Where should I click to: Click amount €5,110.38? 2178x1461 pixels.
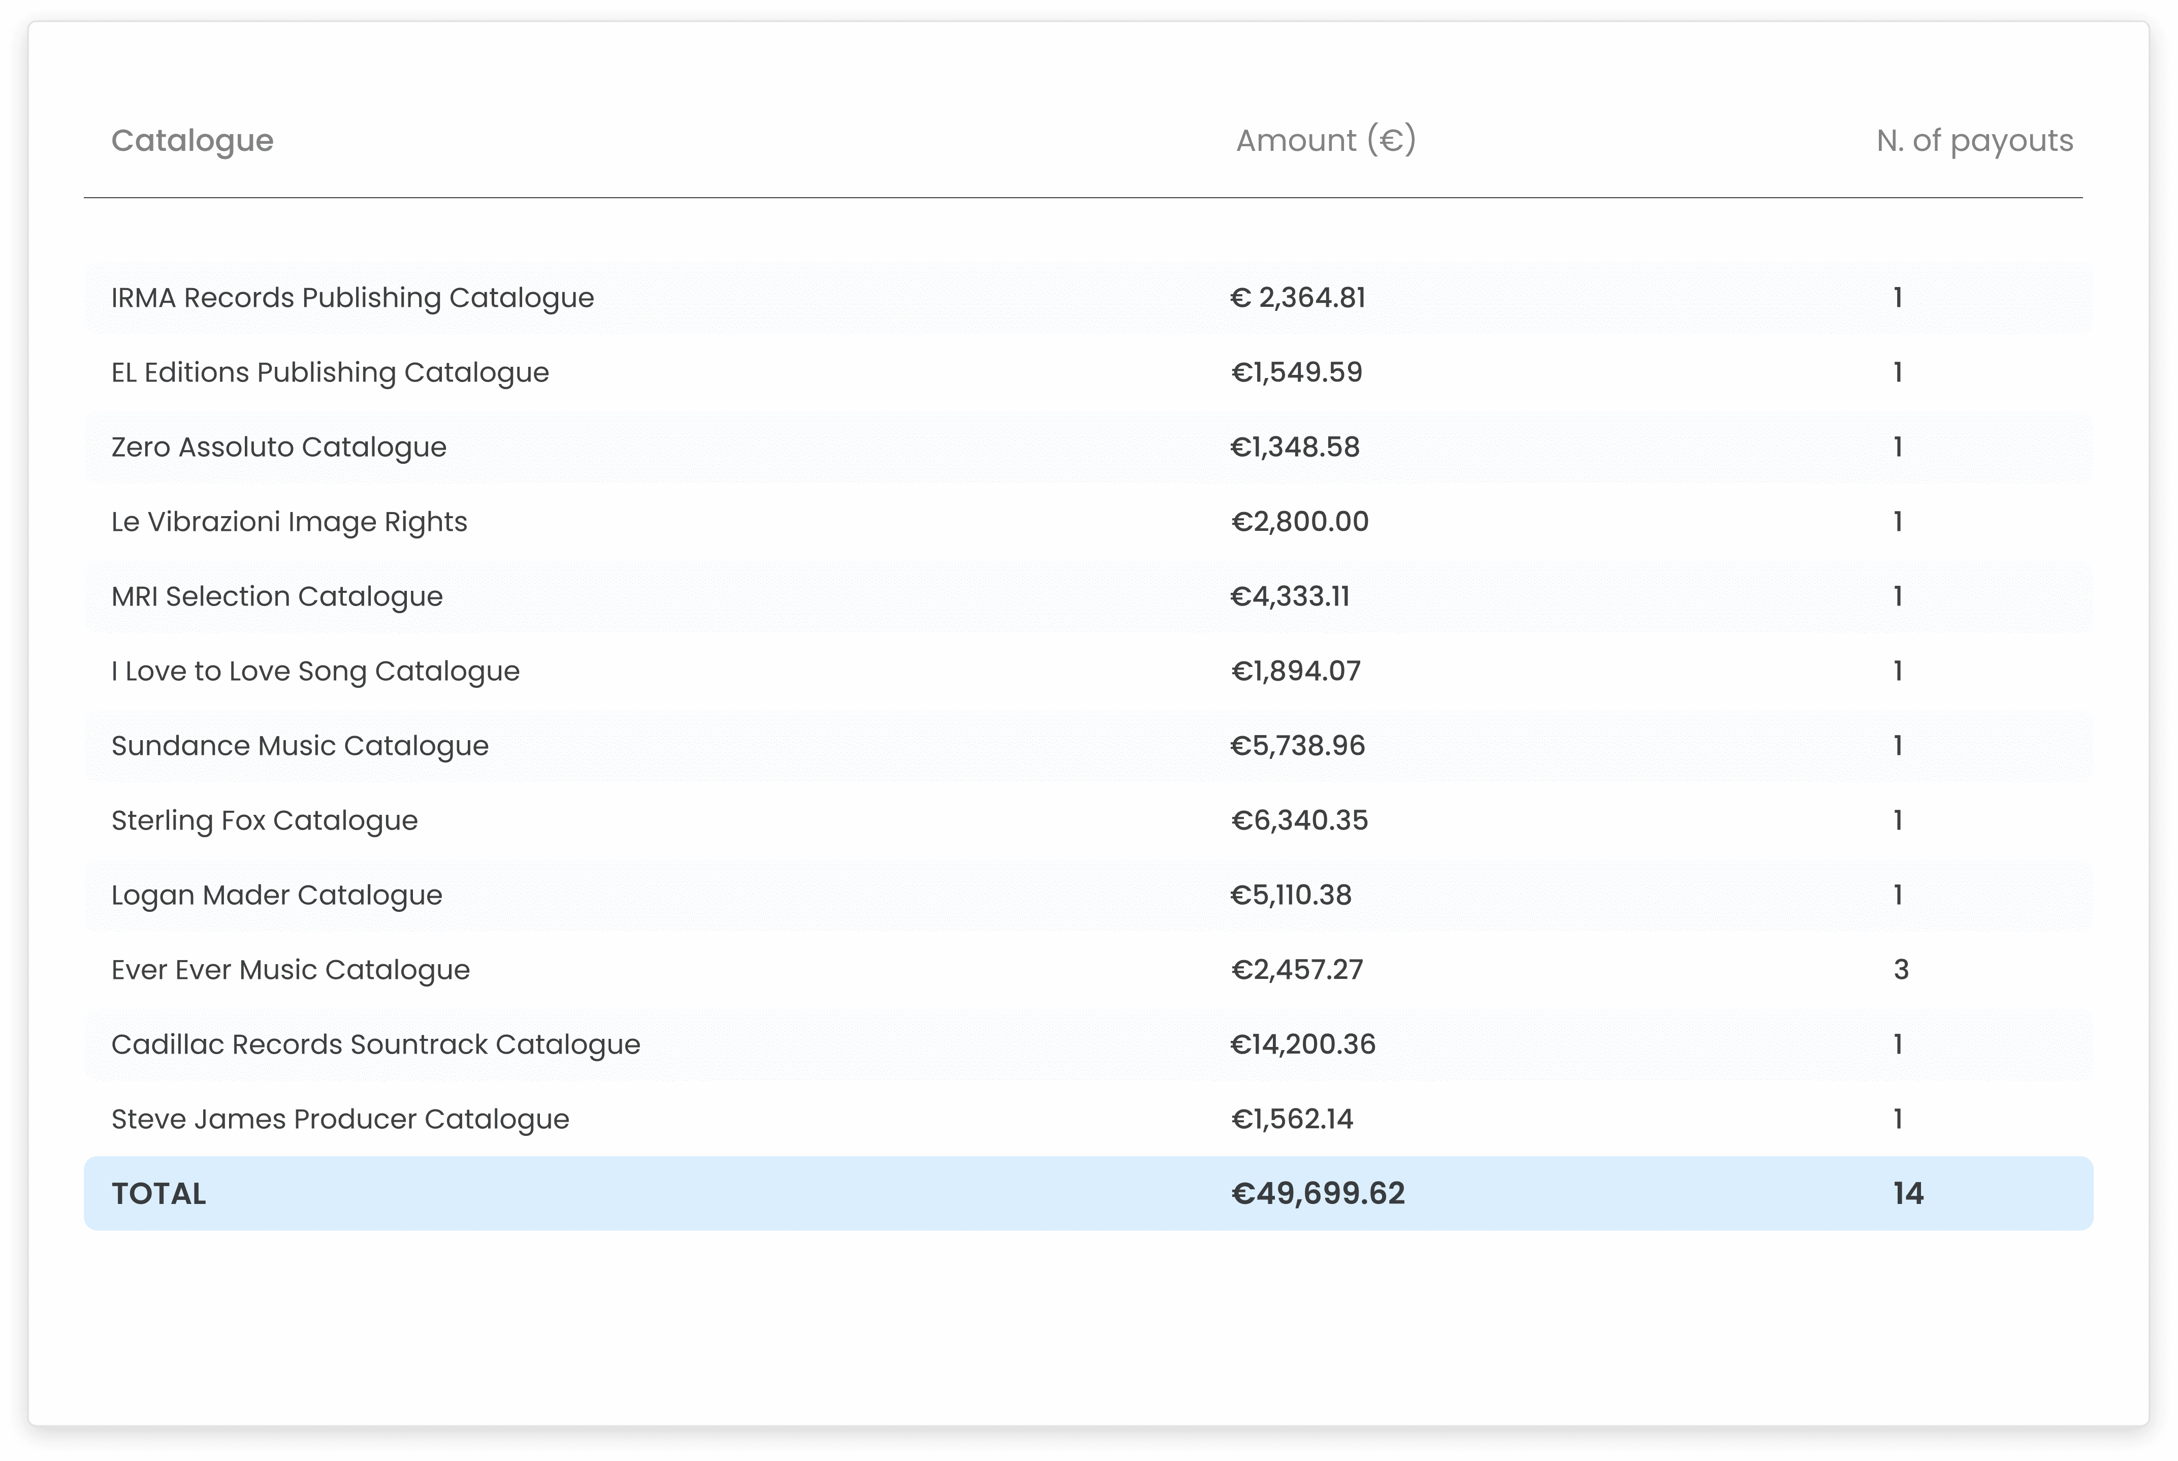pos(1290,896)
